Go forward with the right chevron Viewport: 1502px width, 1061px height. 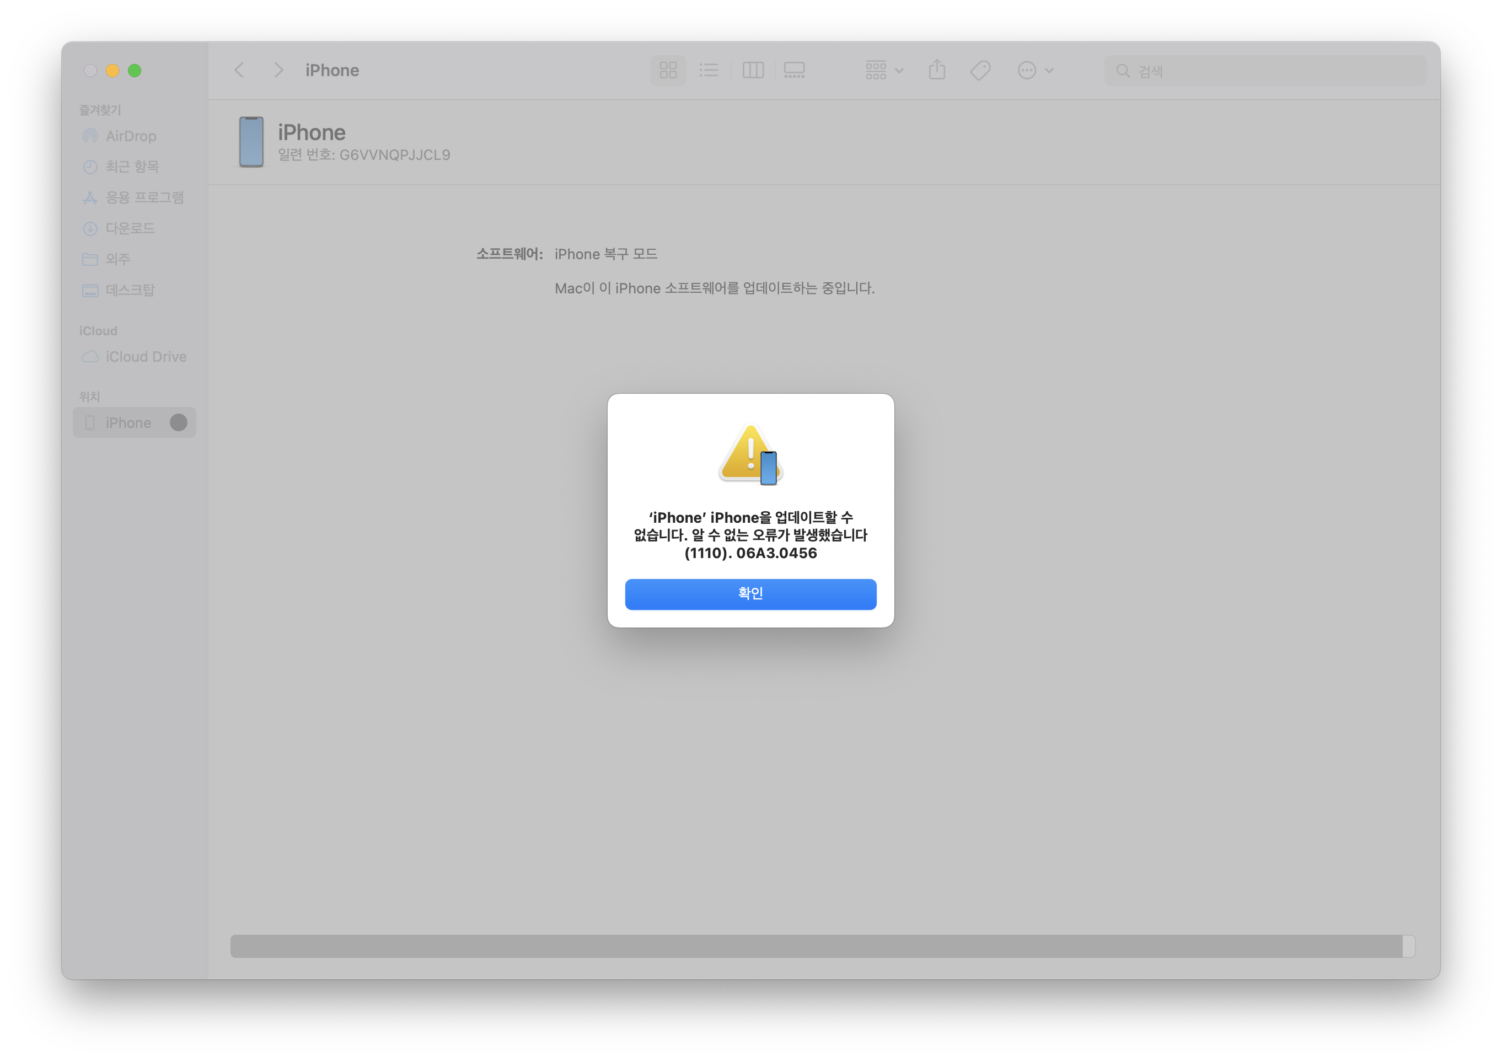click(x=278, y=70)
